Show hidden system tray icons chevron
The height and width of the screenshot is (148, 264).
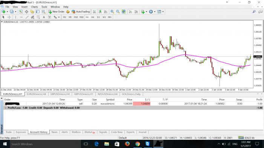tap(219, 144)
